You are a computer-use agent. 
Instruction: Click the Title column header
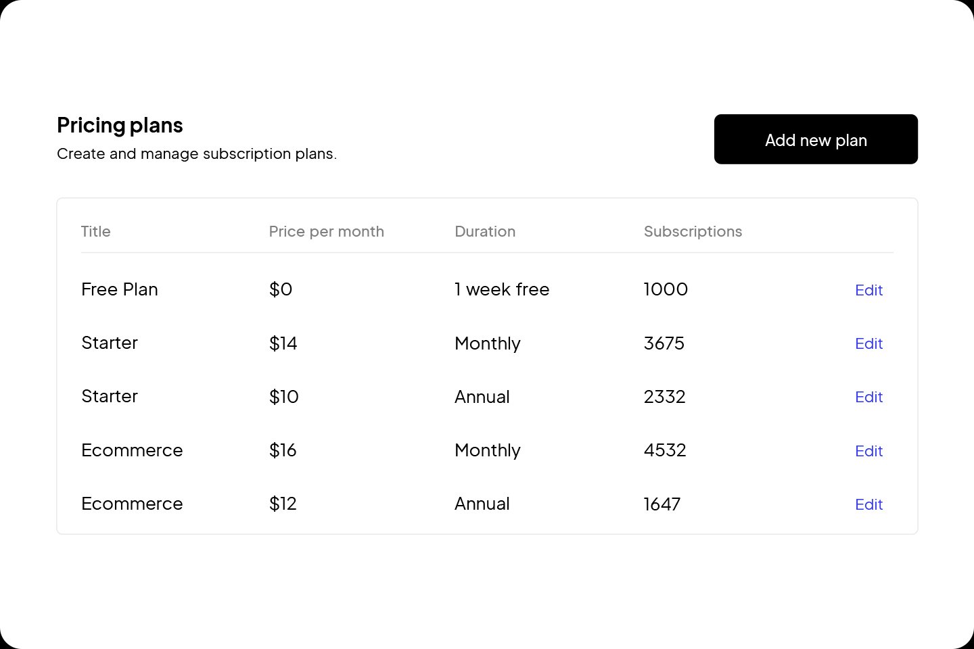point(95,231)
